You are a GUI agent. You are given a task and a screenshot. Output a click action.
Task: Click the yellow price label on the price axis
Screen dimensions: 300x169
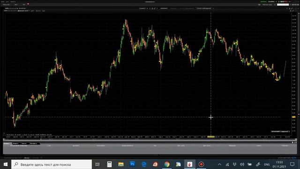pyautogui.click(x=293, y=117)
